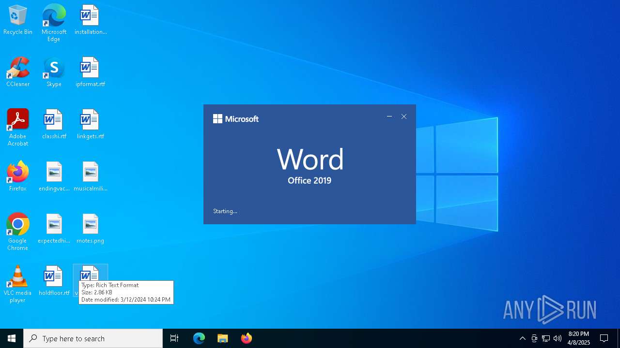The width and height of the screenshot is (620, 348).
Task: Click the tray icon next to hidden icons arrow
Action: [534, 338]
